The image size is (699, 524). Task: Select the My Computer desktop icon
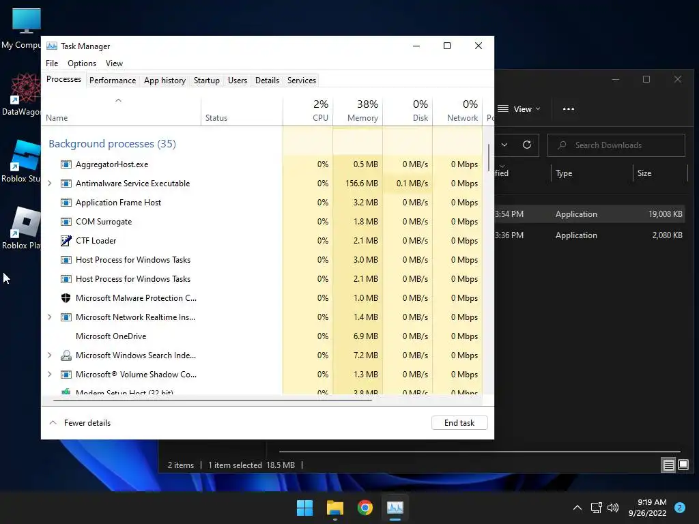click(21, 29)
